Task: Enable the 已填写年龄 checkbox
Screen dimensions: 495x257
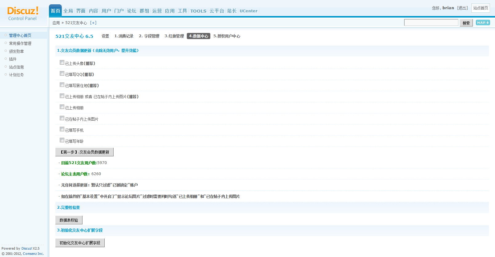Action: point(62,140)
